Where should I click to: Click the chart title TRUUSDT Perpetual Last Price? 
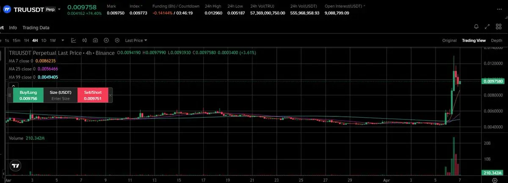46,53
